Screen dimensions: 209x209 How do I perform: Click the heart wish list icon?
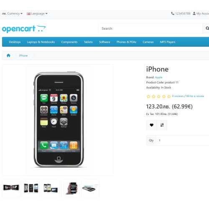click(x=152, y=125)
